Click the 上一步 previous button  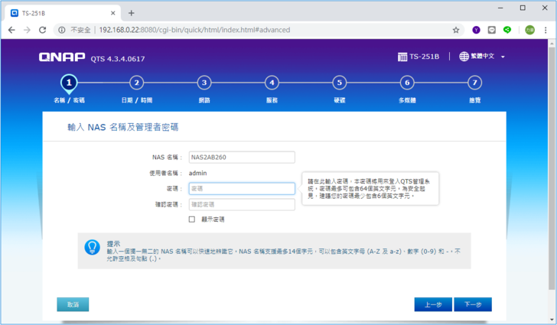point(433,304)
